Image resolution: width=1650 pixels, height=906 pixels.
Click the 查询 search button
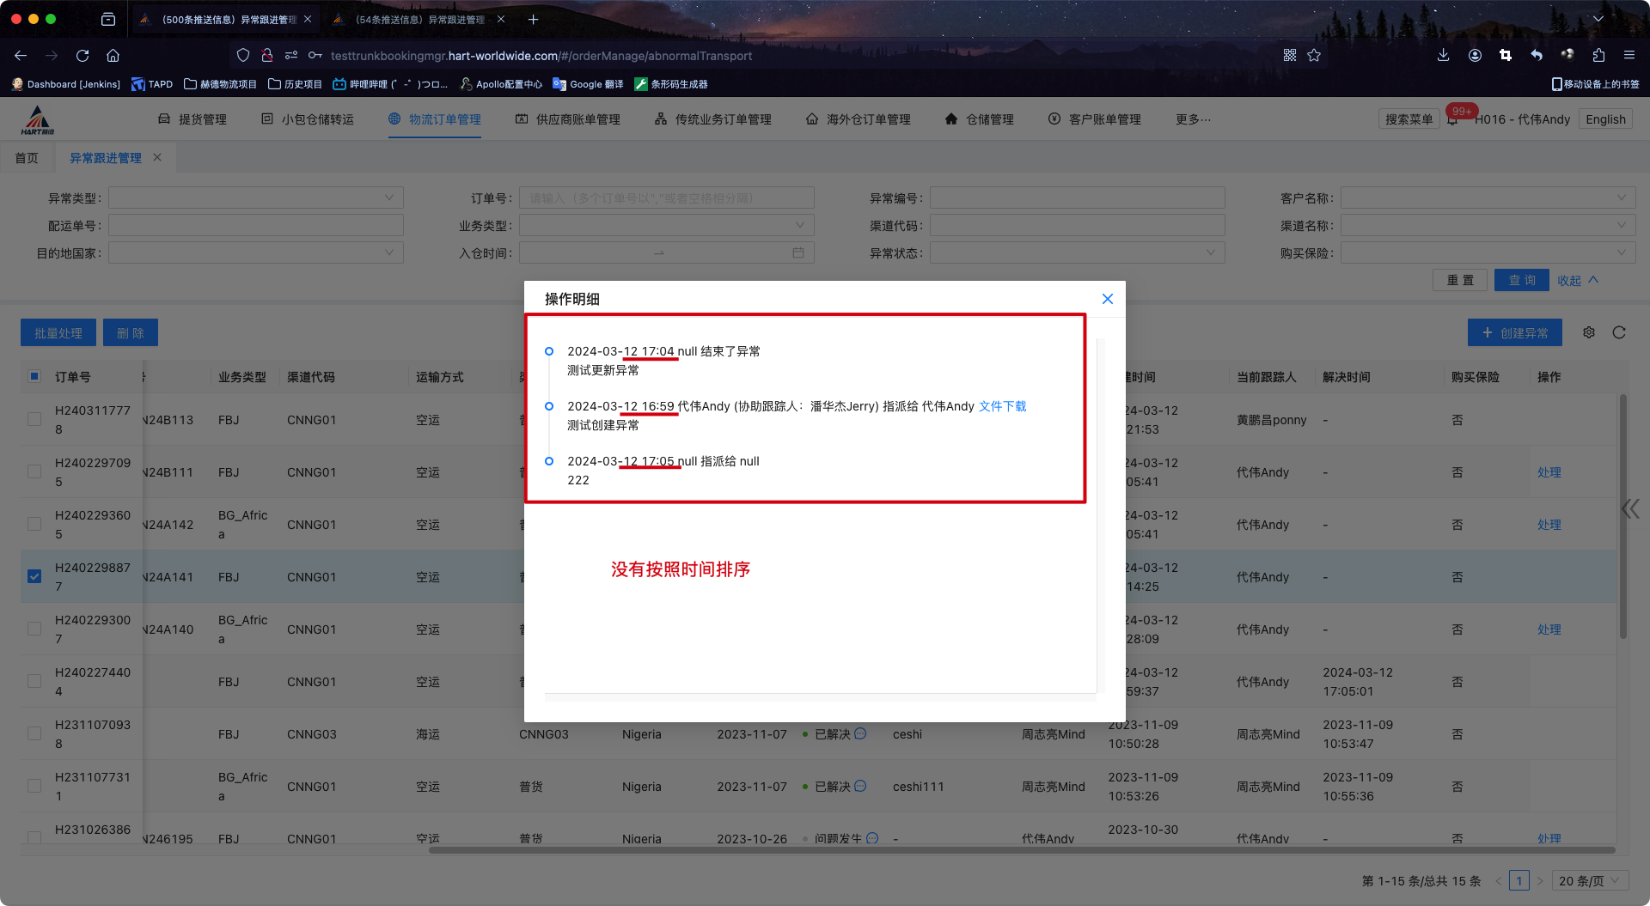coord(1521,280)
